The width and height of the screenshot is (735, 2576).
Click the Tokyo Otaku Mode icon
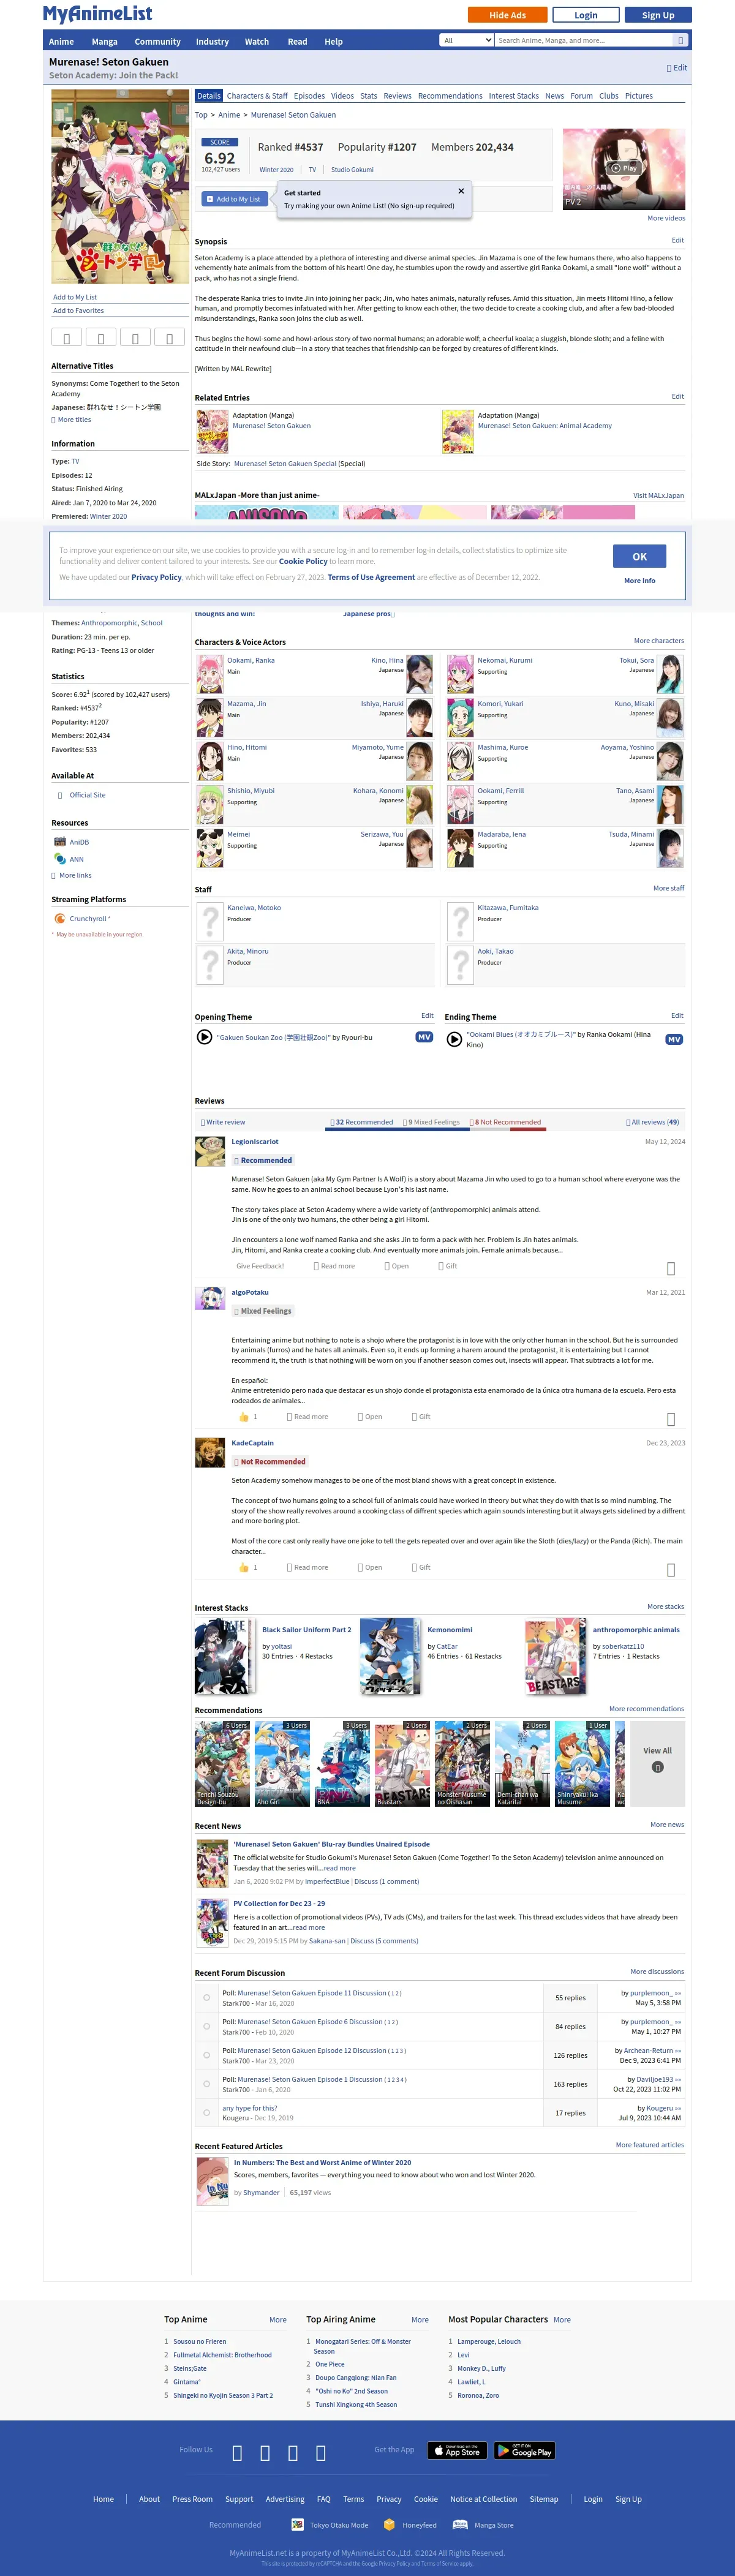(297, 2524)
